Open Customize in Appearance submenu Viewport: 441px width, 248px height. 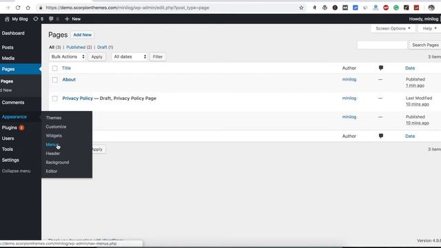56,127
